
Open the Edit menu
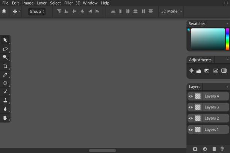pos(15,3)
